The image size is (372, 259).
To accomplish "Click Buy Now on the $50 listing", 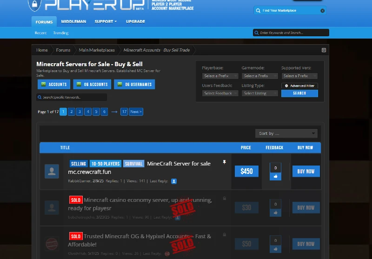I will tap(306, 244).
